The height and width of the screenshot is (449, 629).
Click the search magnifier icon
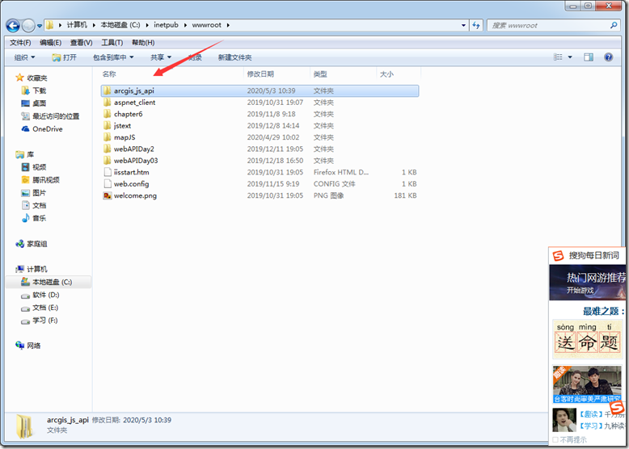pos(614,25)
